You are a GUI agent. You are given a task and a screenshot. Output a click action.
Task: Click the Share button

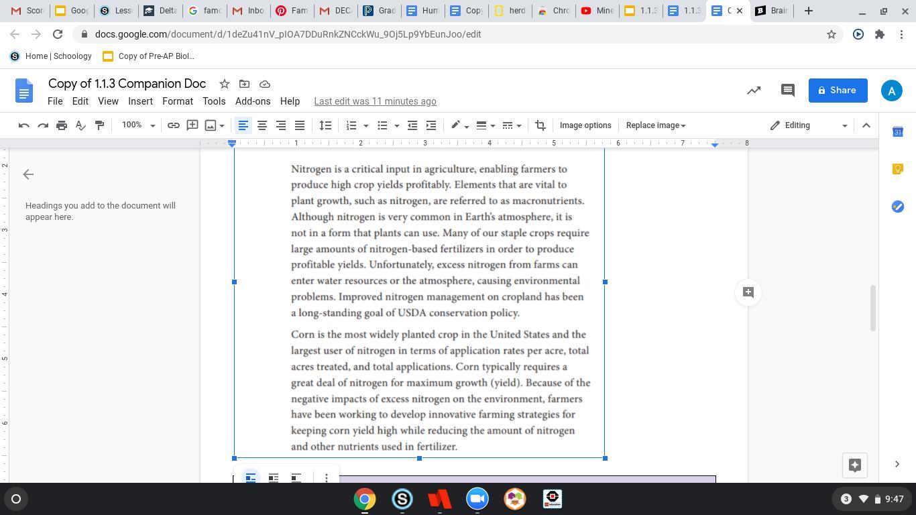point(838,91)
